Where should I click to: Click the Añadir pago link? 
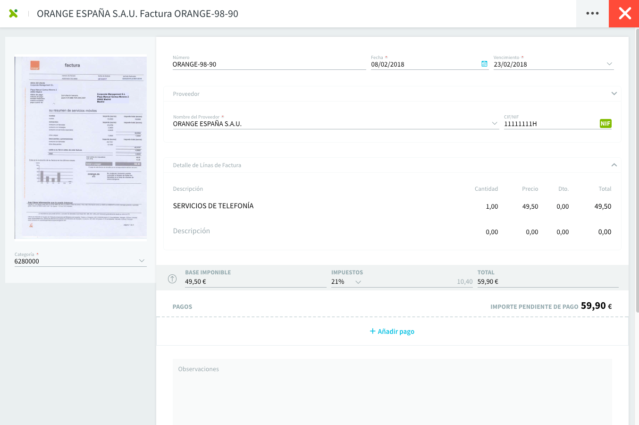click(395, 331)
